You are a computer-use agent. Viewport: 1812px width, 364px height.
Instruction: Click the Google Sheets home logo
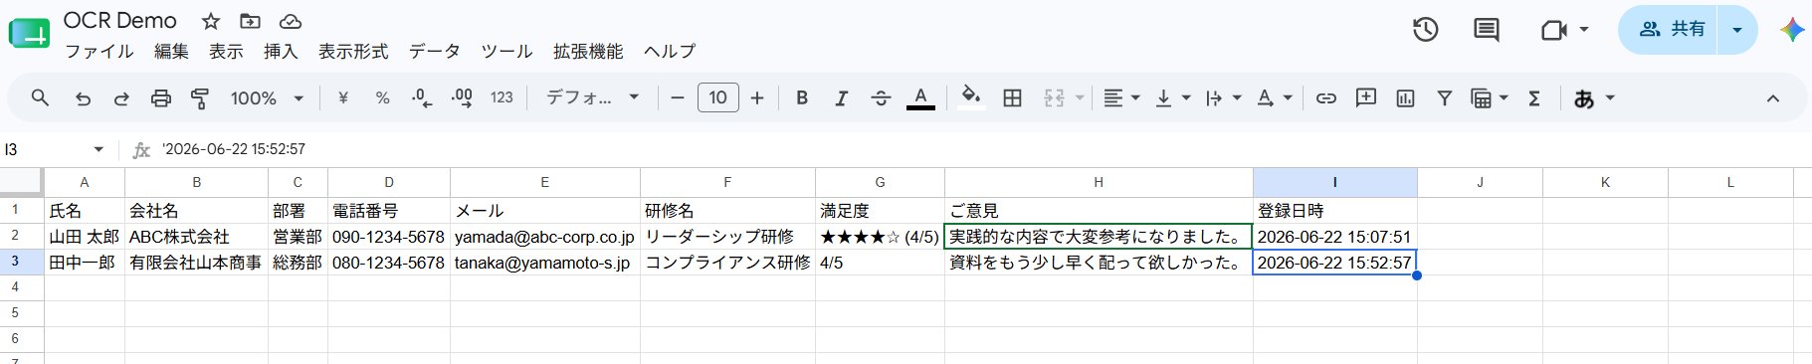(x=29, y=34)
